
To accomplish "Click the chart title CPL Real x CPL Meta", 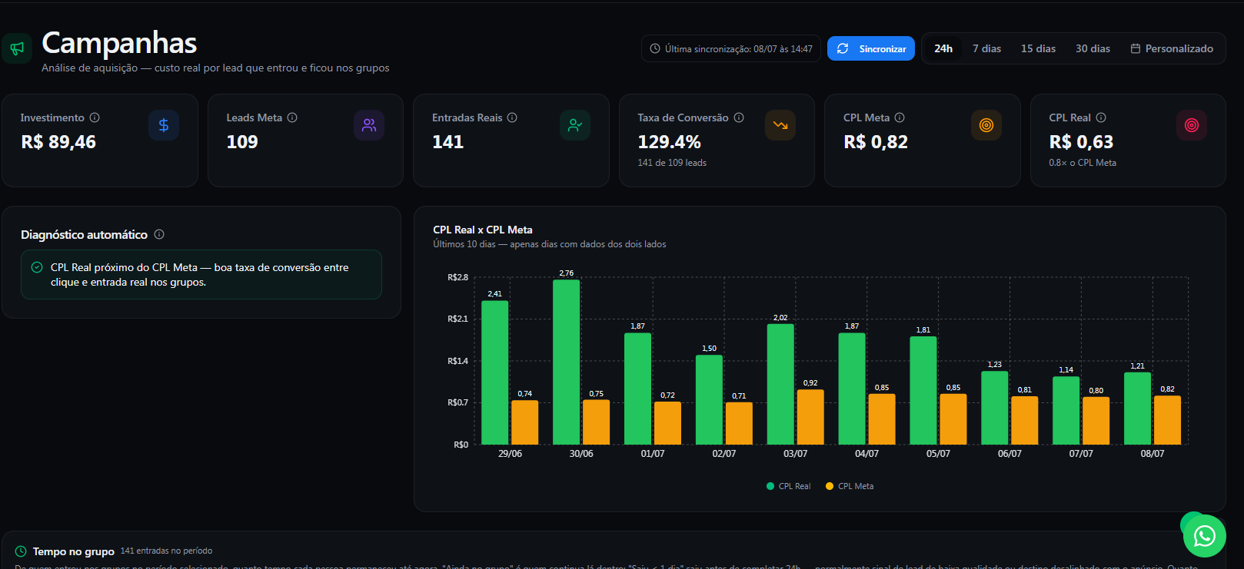I will click(483, 230).
